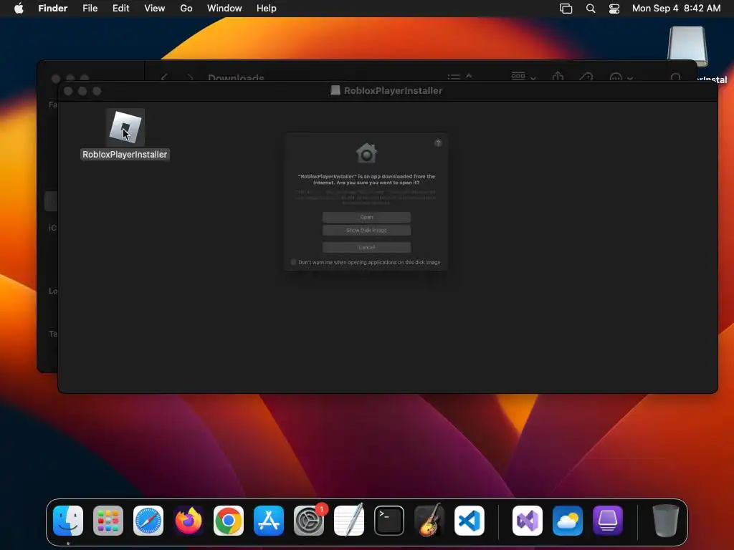The width and height of the screenshot is (734, 550).
Task: Click the date and time in menu bar
Action: [x=677, y=9]
